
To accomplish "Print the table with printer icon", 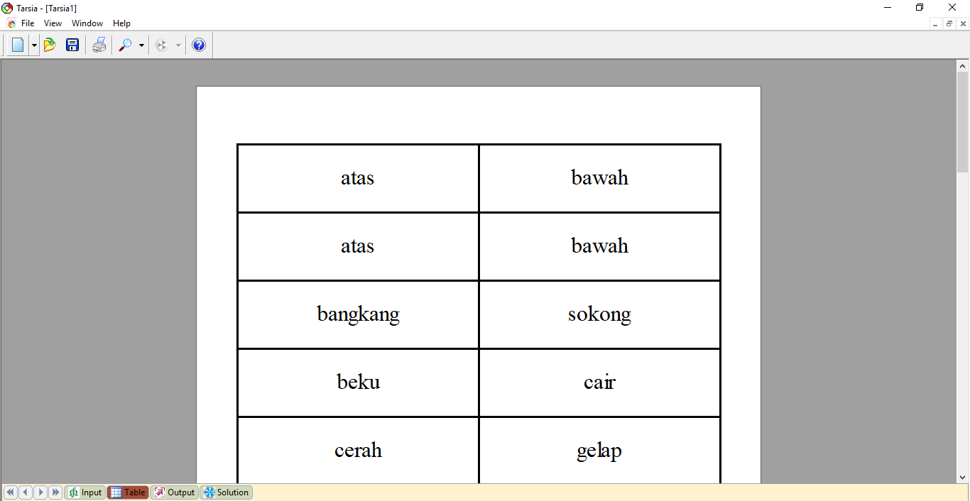I will [x=99, y=45].
